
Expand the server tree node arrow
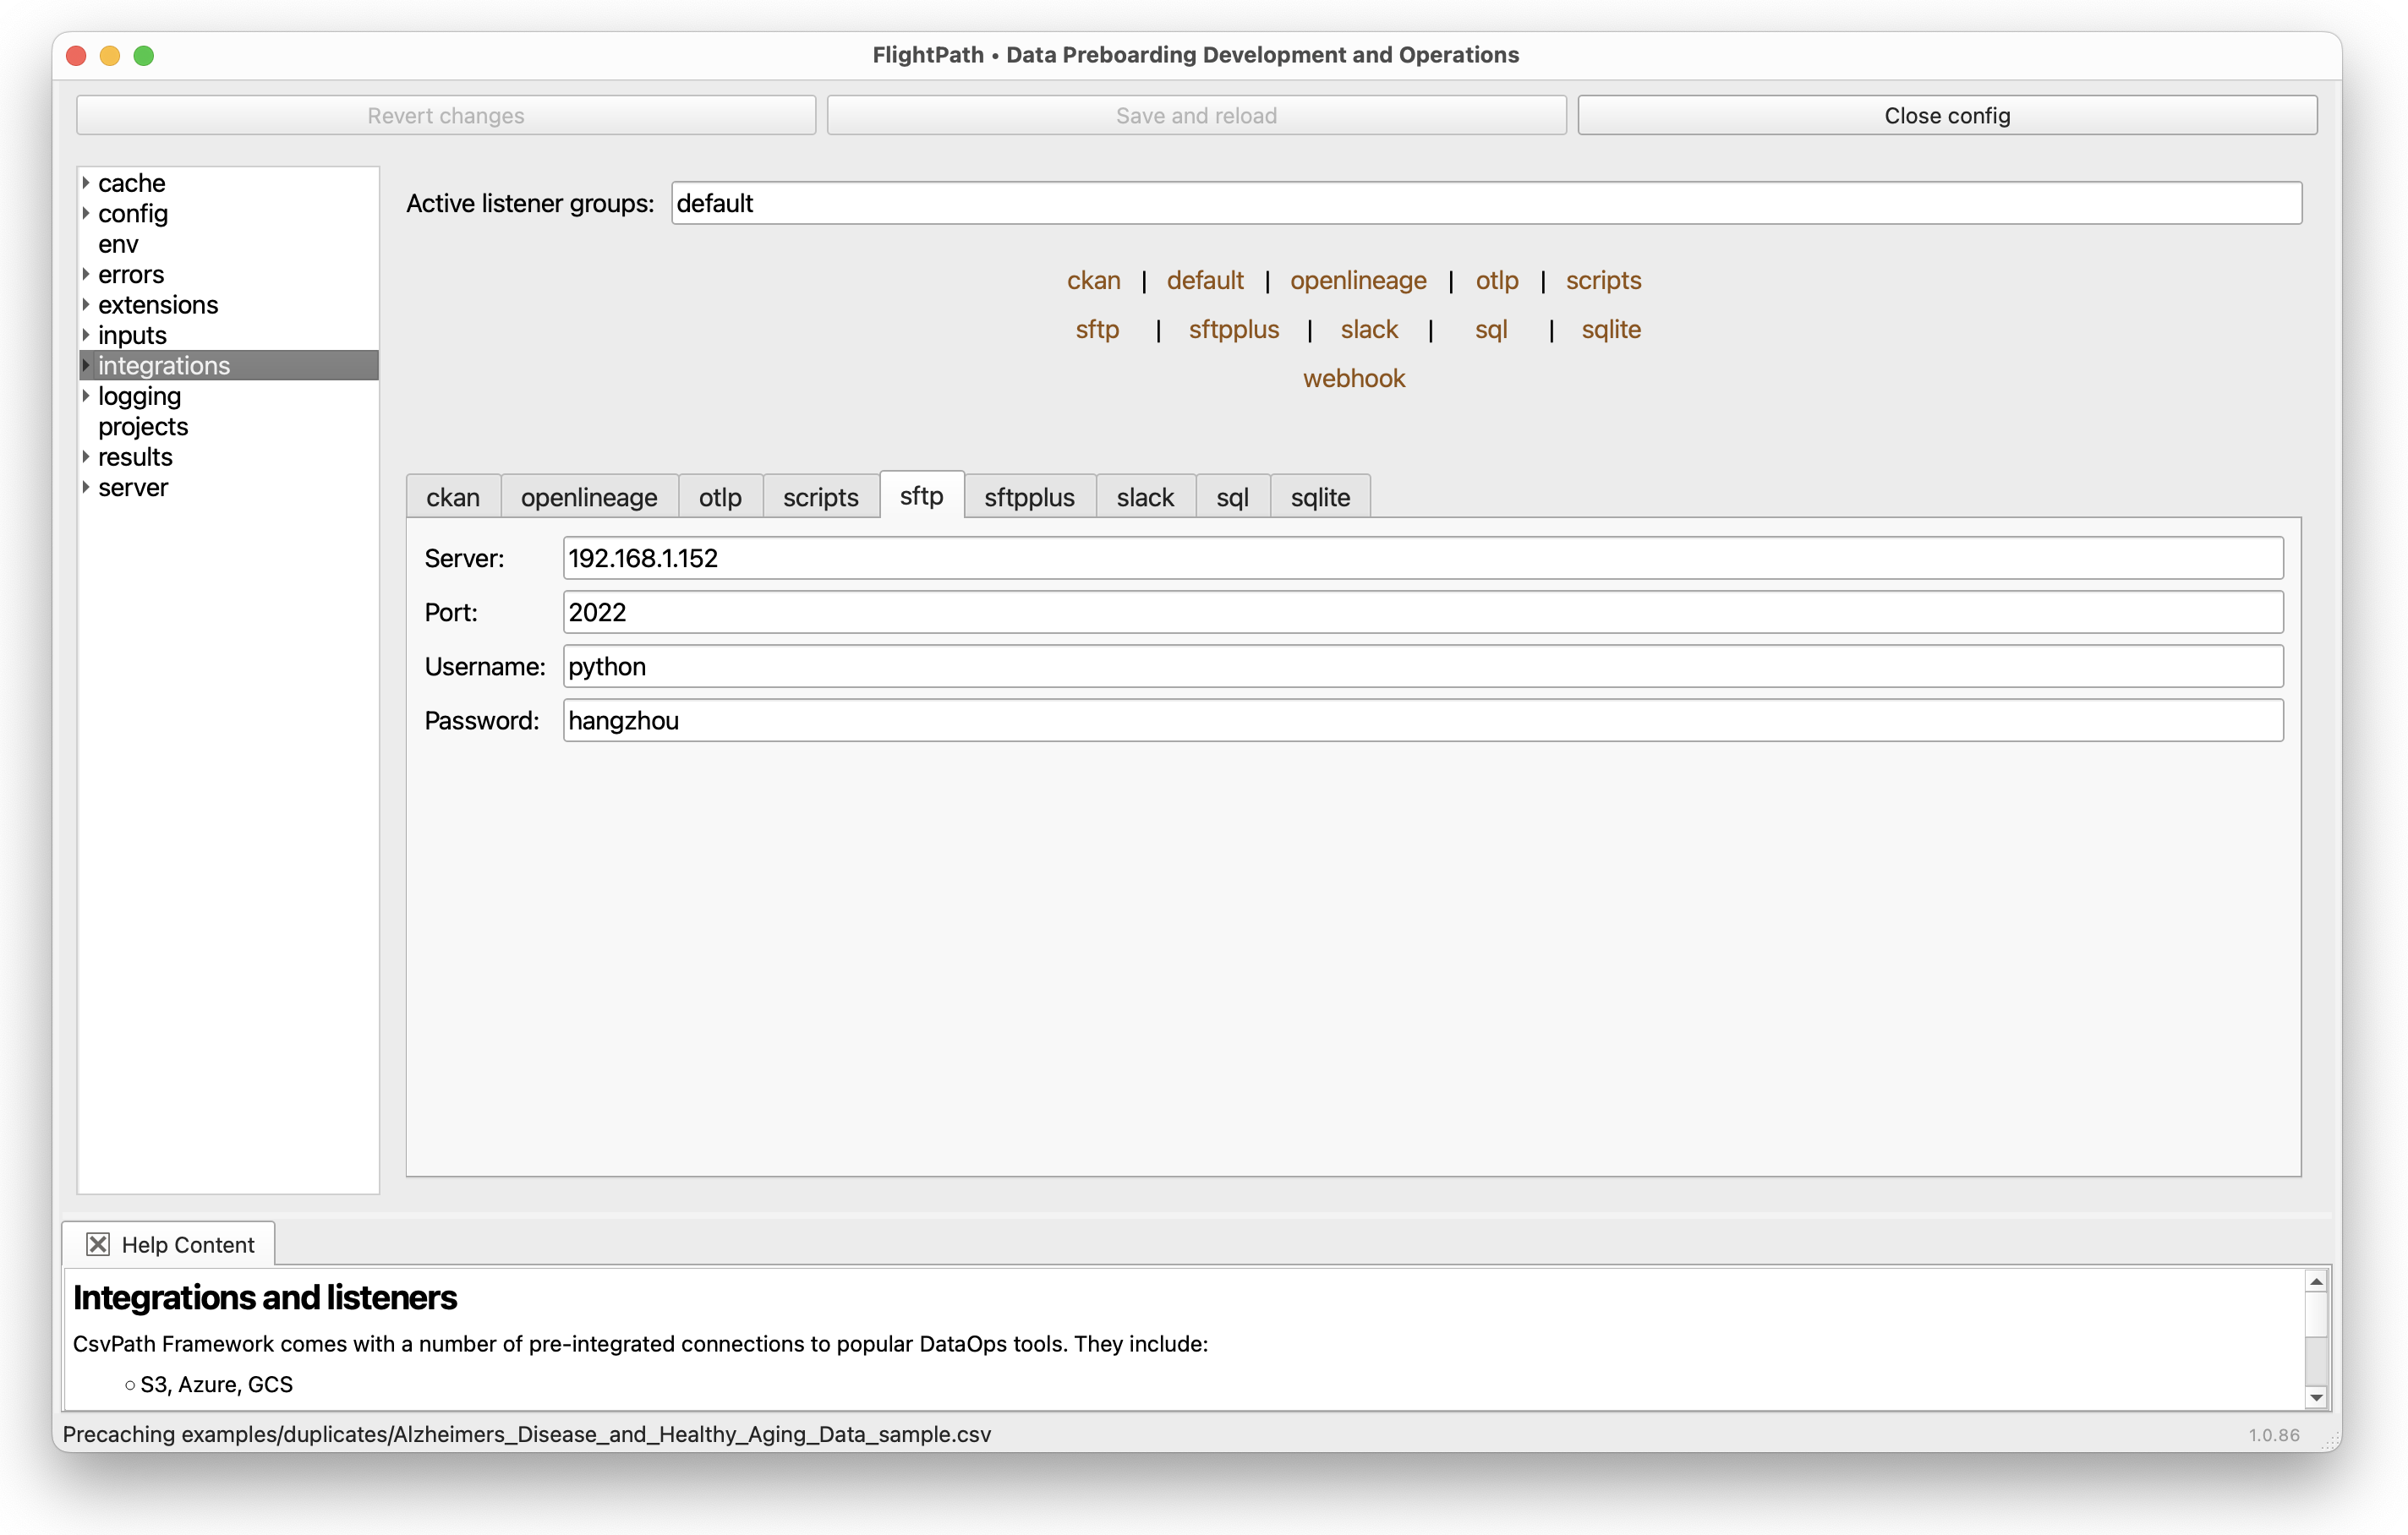click(86, 487)
